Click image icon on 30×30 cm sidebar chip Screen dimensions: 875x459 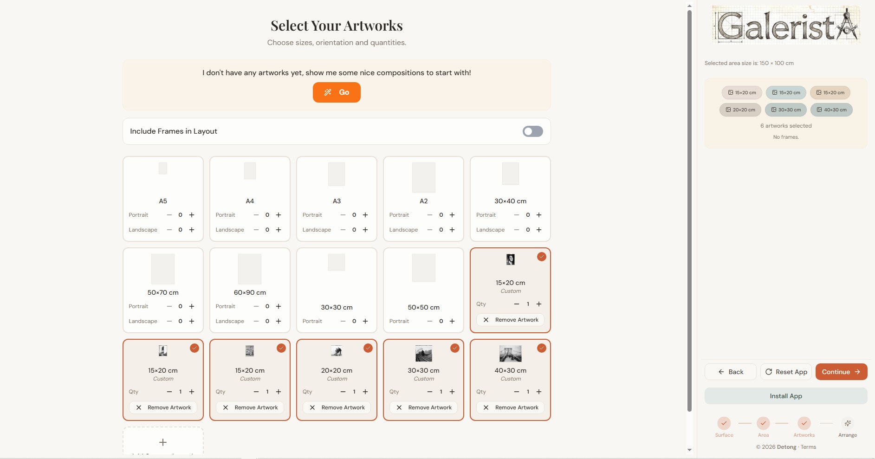774,110
